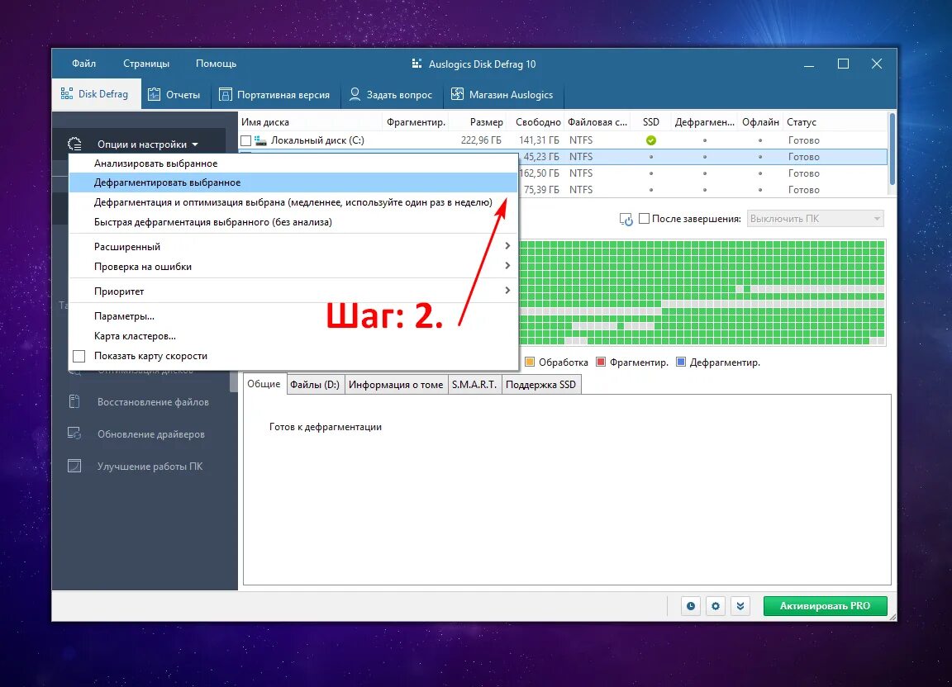Switch to the S.M.A.R.T. tab
952x687 pixels.
click(474, 384)
